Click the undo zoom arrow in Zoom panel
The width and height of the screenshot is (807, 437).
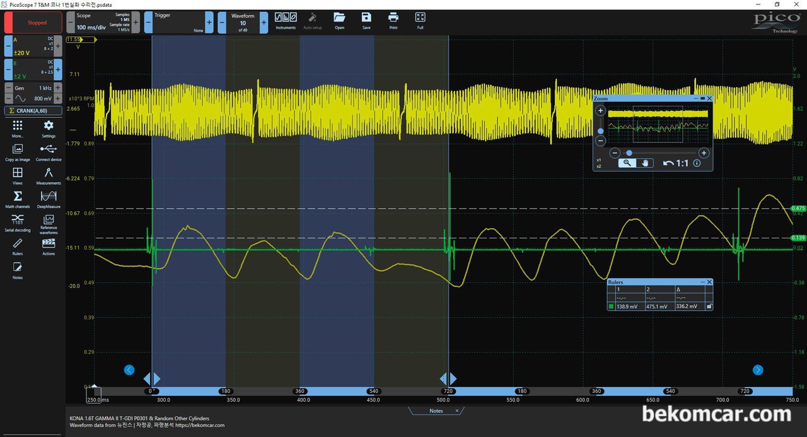coord(668,163)
